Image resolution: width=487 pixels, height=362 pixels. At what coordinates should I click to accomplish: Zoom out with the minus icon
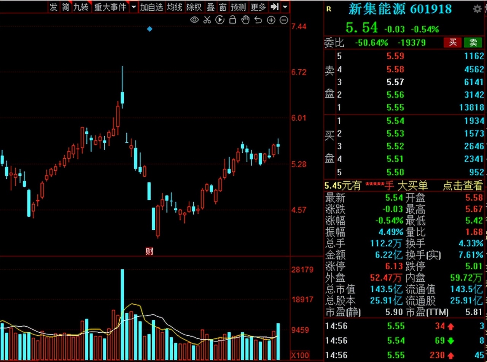283,19
